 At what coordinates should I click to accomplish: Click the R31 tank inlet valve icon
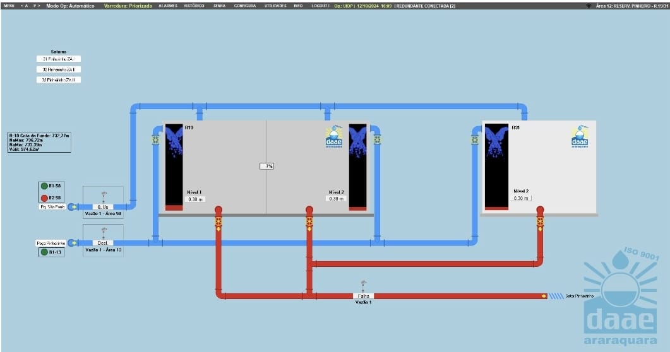point(474,139)
